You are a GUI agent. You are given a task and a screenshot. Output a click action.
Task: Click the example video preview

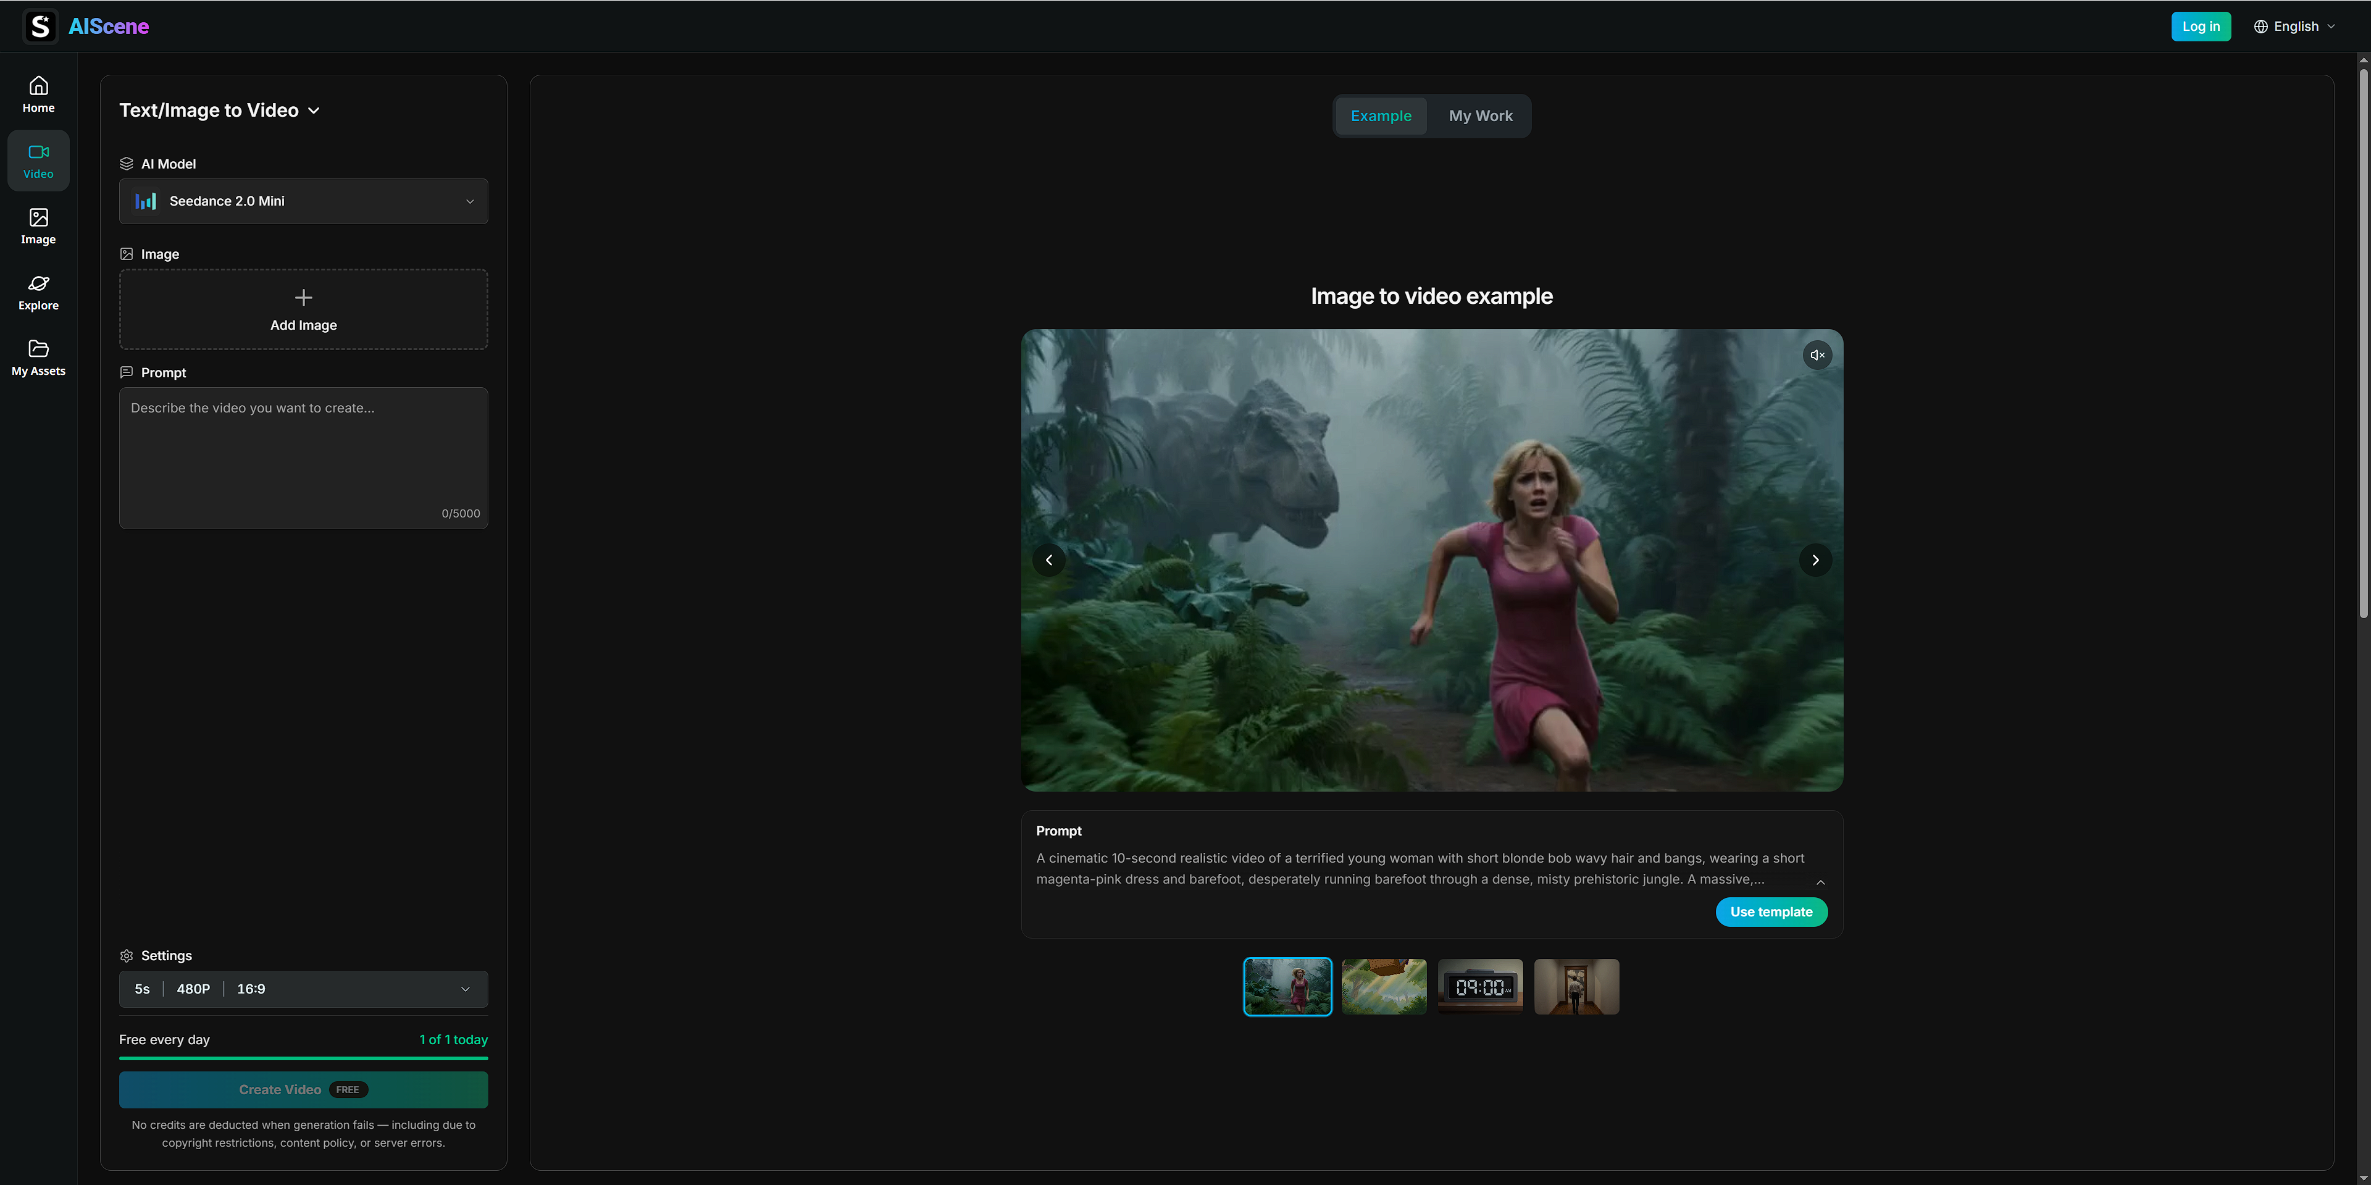1432,560
